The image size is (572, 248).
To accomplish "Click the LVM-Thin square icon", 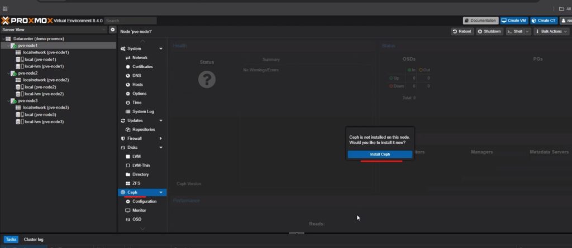I will coord(128,166).
